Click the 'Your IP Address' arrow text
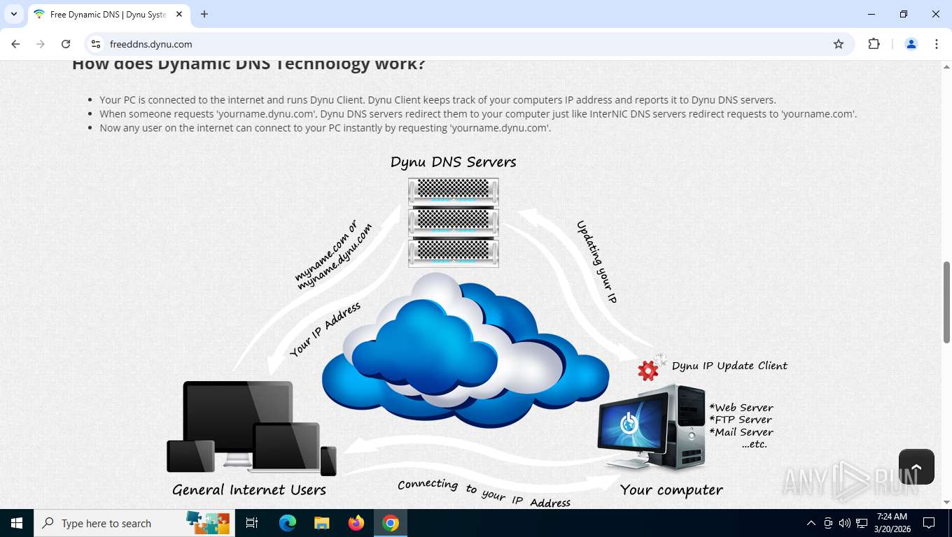 tap(325, 329)
